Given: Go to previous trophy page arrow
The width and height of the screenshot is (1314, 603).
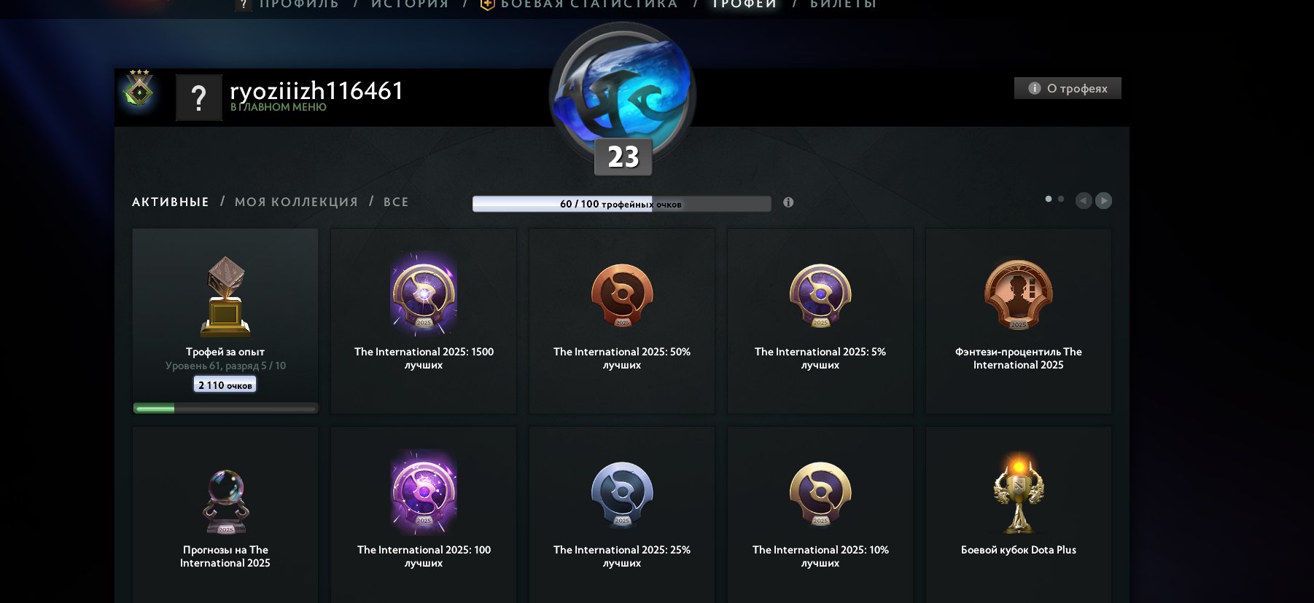Looking at the screenshot, I should pyautogui.click(x=1084, y=200).
